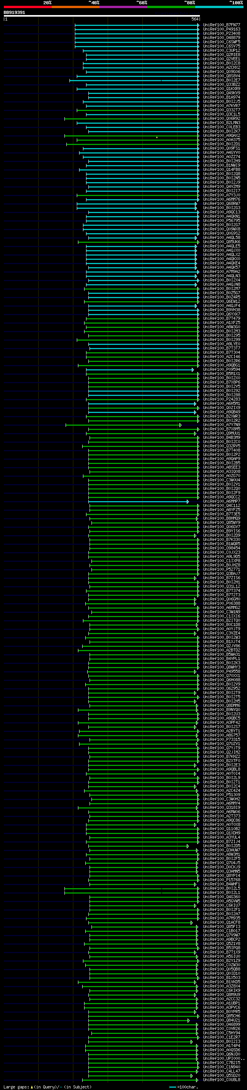The image size is (247, 1090).
Task: Select label UniRef100_A9LYE0
Action: coord(222,345)
